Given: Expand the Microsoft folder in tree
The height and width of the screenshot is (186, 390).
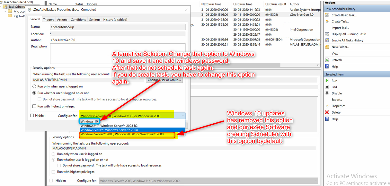Looking at the screenshot, I should (x=5, y=11).
